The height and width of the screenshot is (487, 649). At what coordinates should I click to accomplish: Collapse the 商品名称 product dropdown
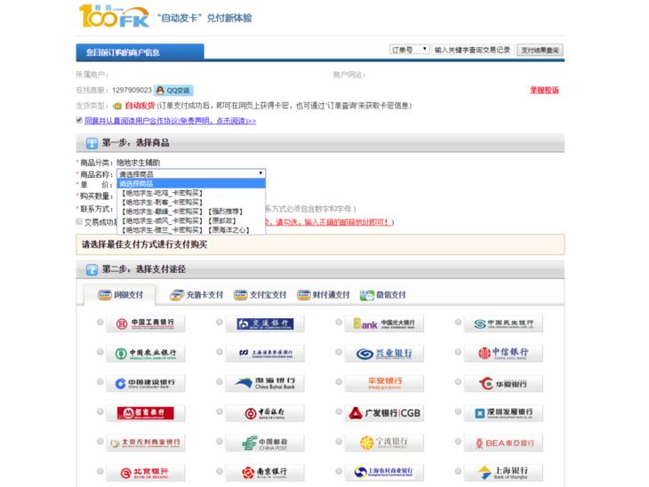[x=191, y=174]
